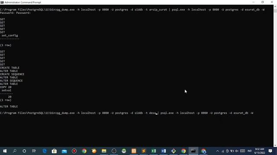Open Excel from the taskbar

(154, 151)
